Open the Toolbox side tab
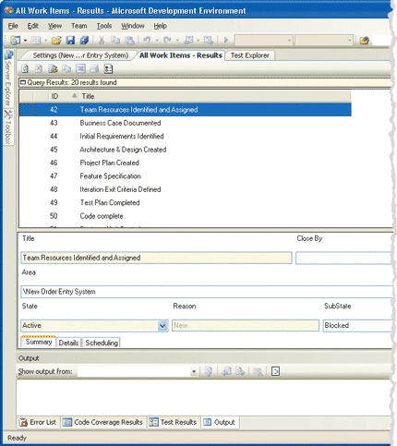This screenshot has width=397, height=446. 8,127
